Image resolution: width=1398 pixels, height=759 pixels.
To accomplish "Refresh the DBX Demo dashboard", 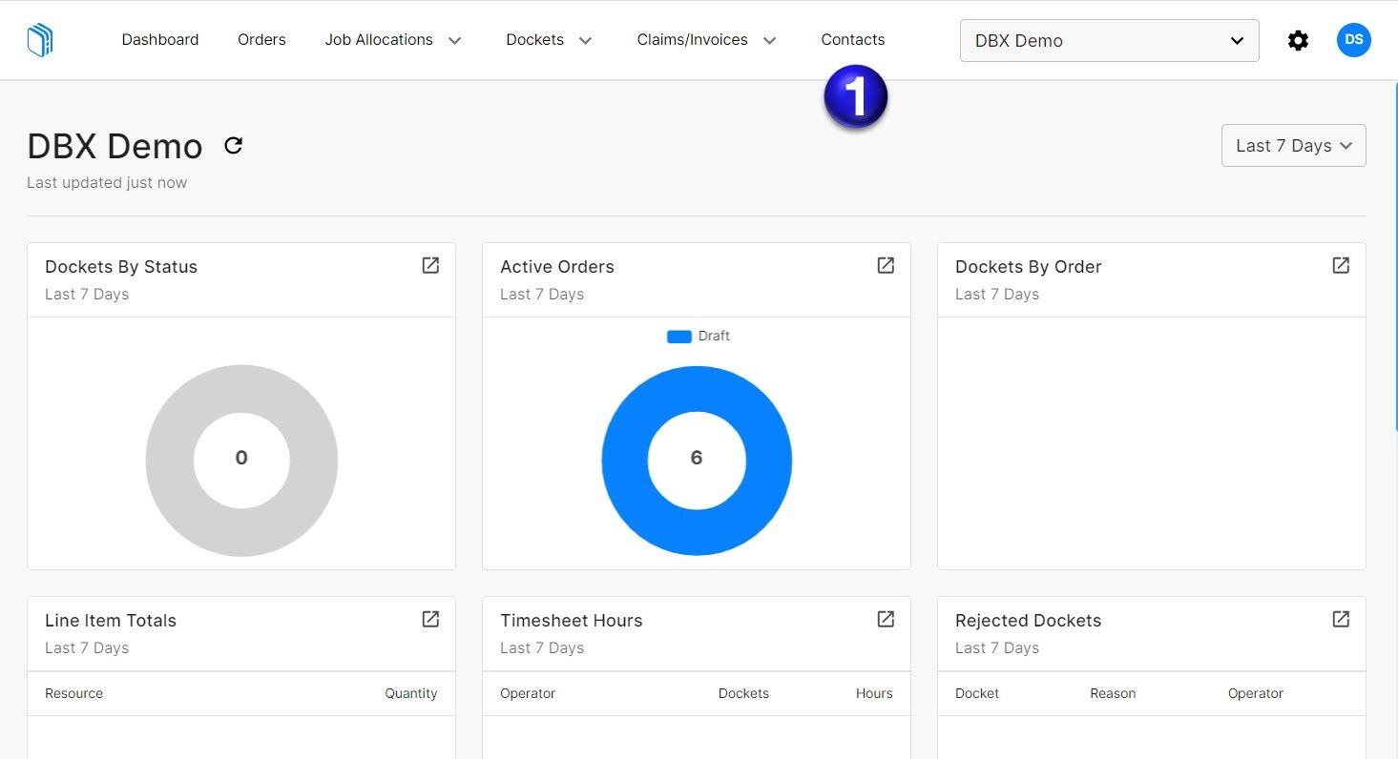I will (x=234, y=146).
